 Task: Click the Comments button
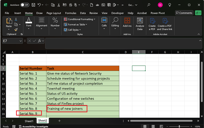pos(184,13)
